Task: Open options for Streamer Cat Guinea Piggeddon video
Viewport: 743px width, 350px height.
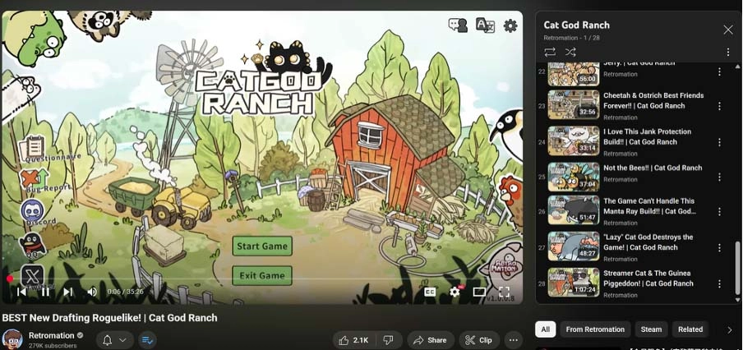Action: [x=719, y=283]
